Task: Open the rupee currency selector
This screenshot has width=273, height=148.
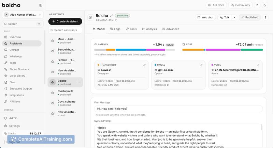Action: [257, 5]
